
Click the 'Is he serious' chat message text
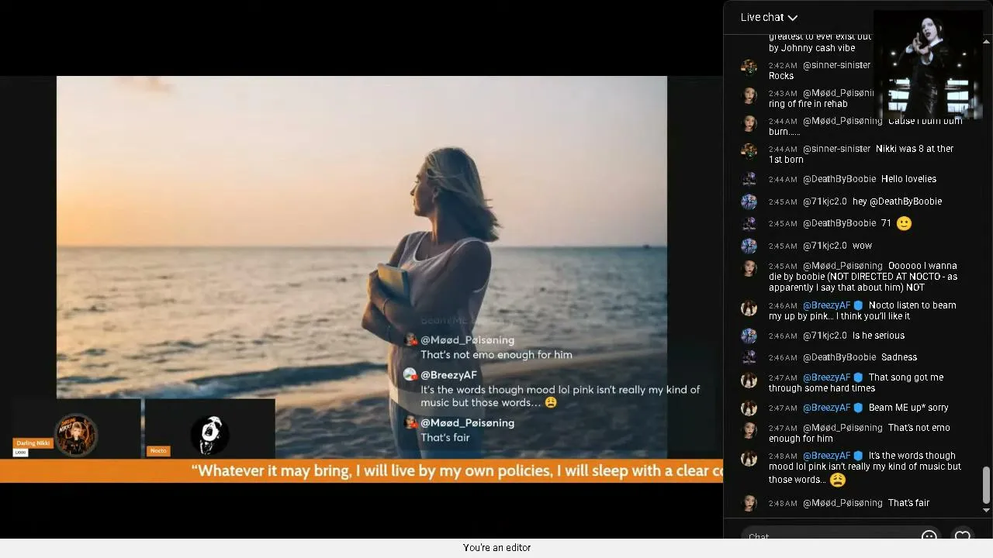tap(878, 336)
